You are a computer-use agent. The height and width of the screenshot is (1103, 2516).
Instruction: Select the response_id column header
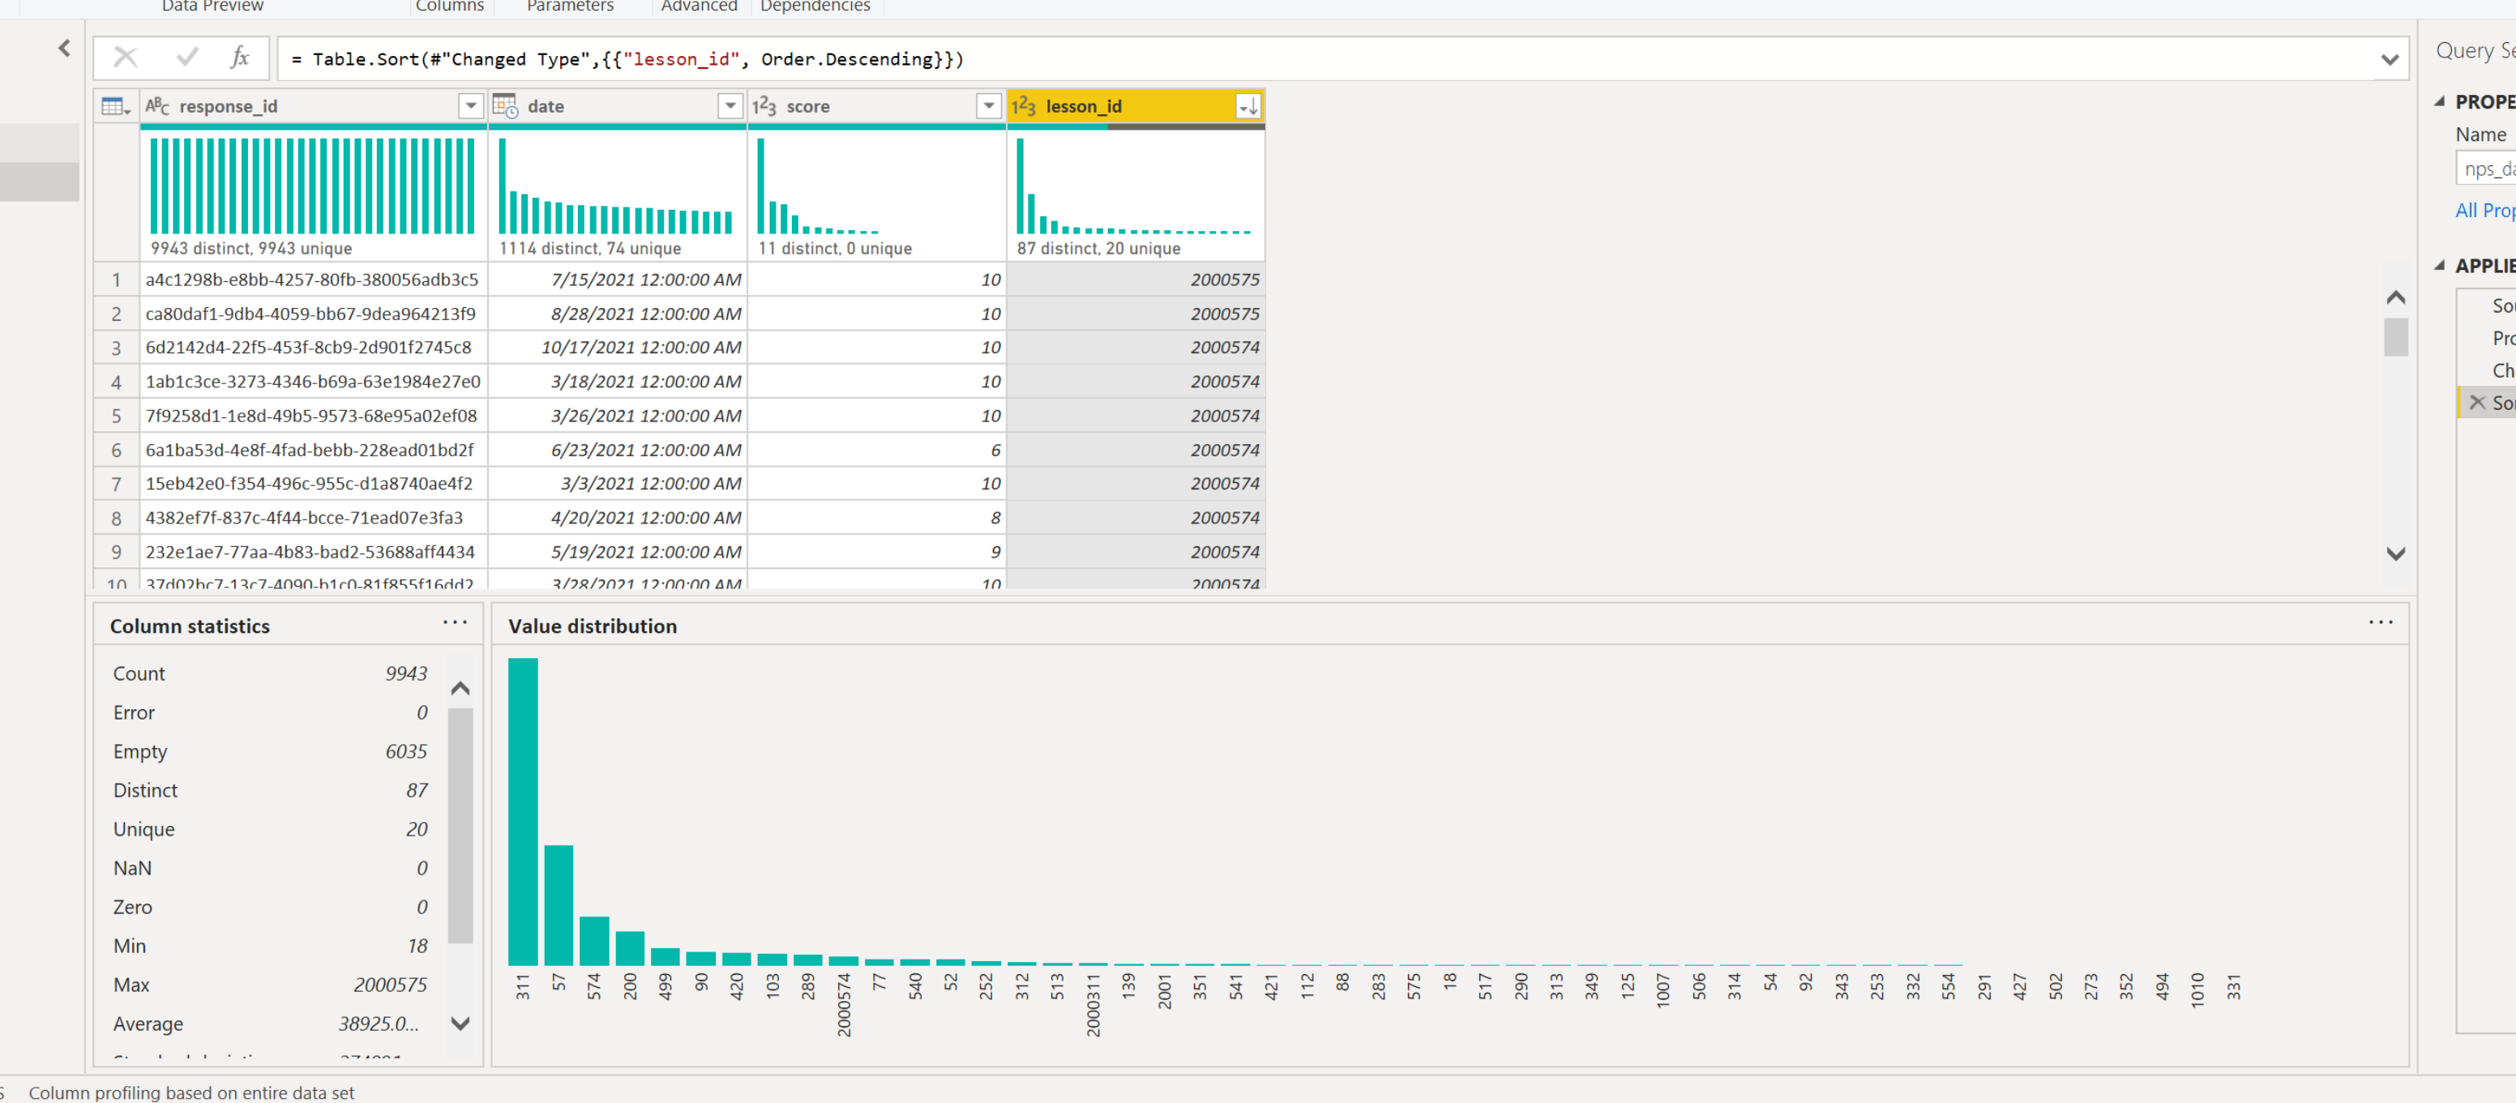pos(314,105)
